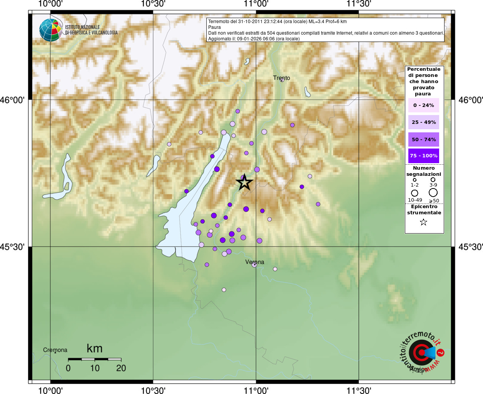Click the INGV globe logo

[50, 30]
